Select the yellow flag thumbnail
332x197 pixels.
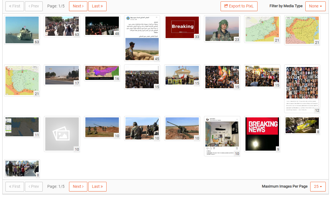click(302, 125)
